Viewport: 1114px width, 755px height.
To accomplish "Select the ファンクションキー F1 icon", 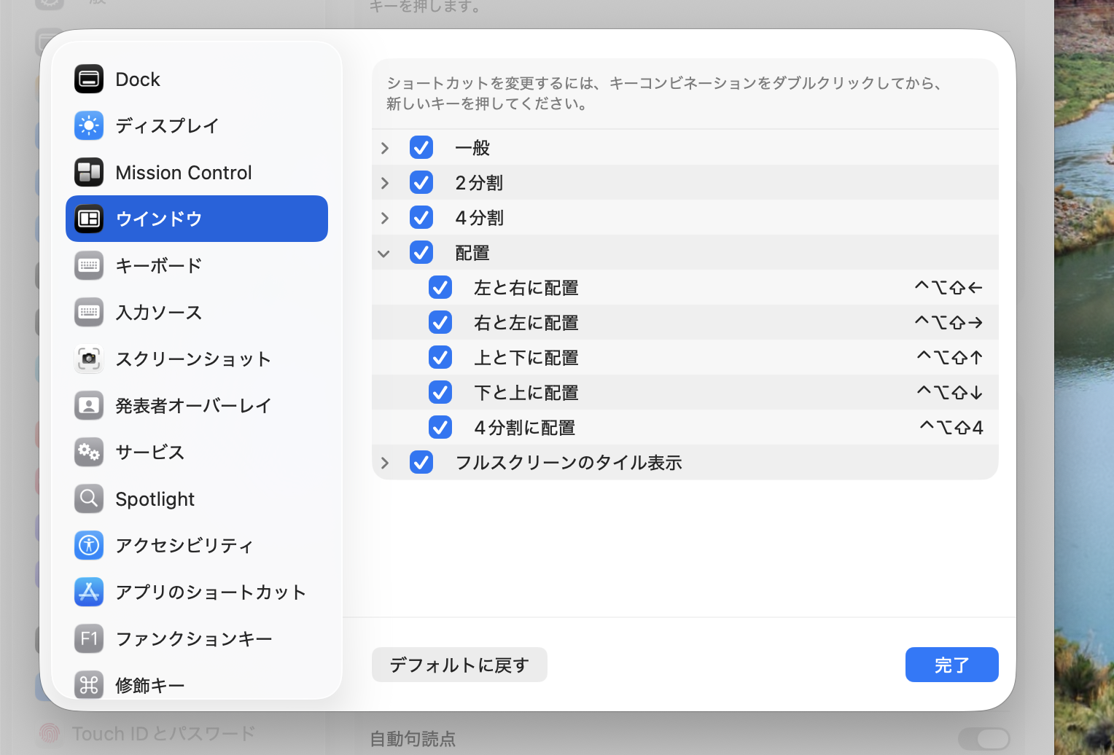I will (89, 638).
